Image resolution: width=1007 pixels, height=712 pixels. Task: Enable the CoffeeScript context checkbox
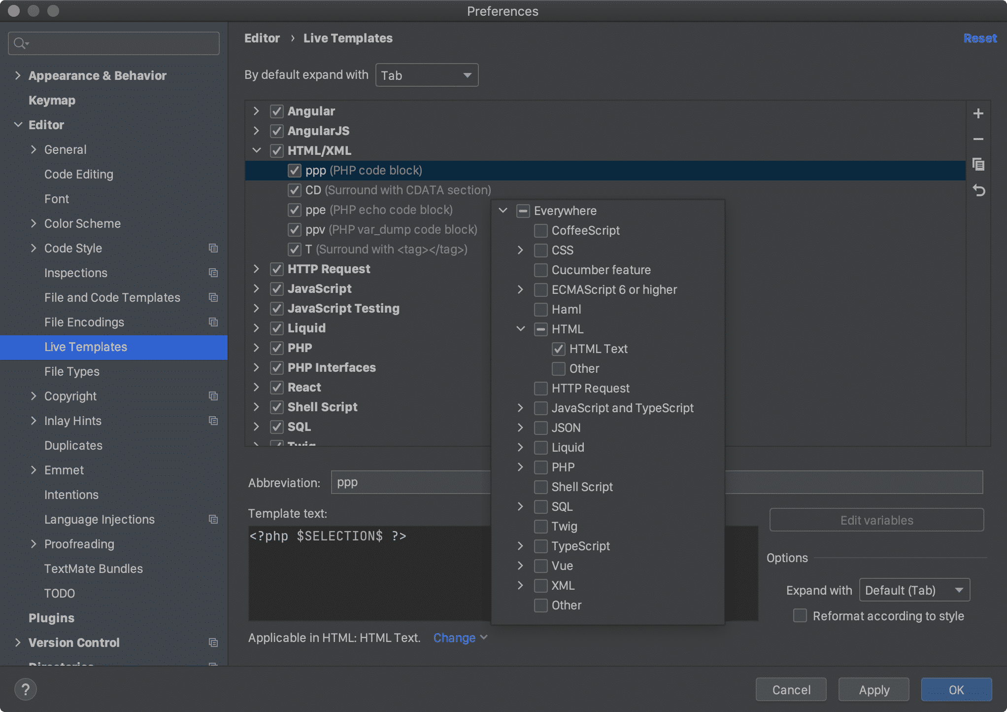(x=541, y=231)
